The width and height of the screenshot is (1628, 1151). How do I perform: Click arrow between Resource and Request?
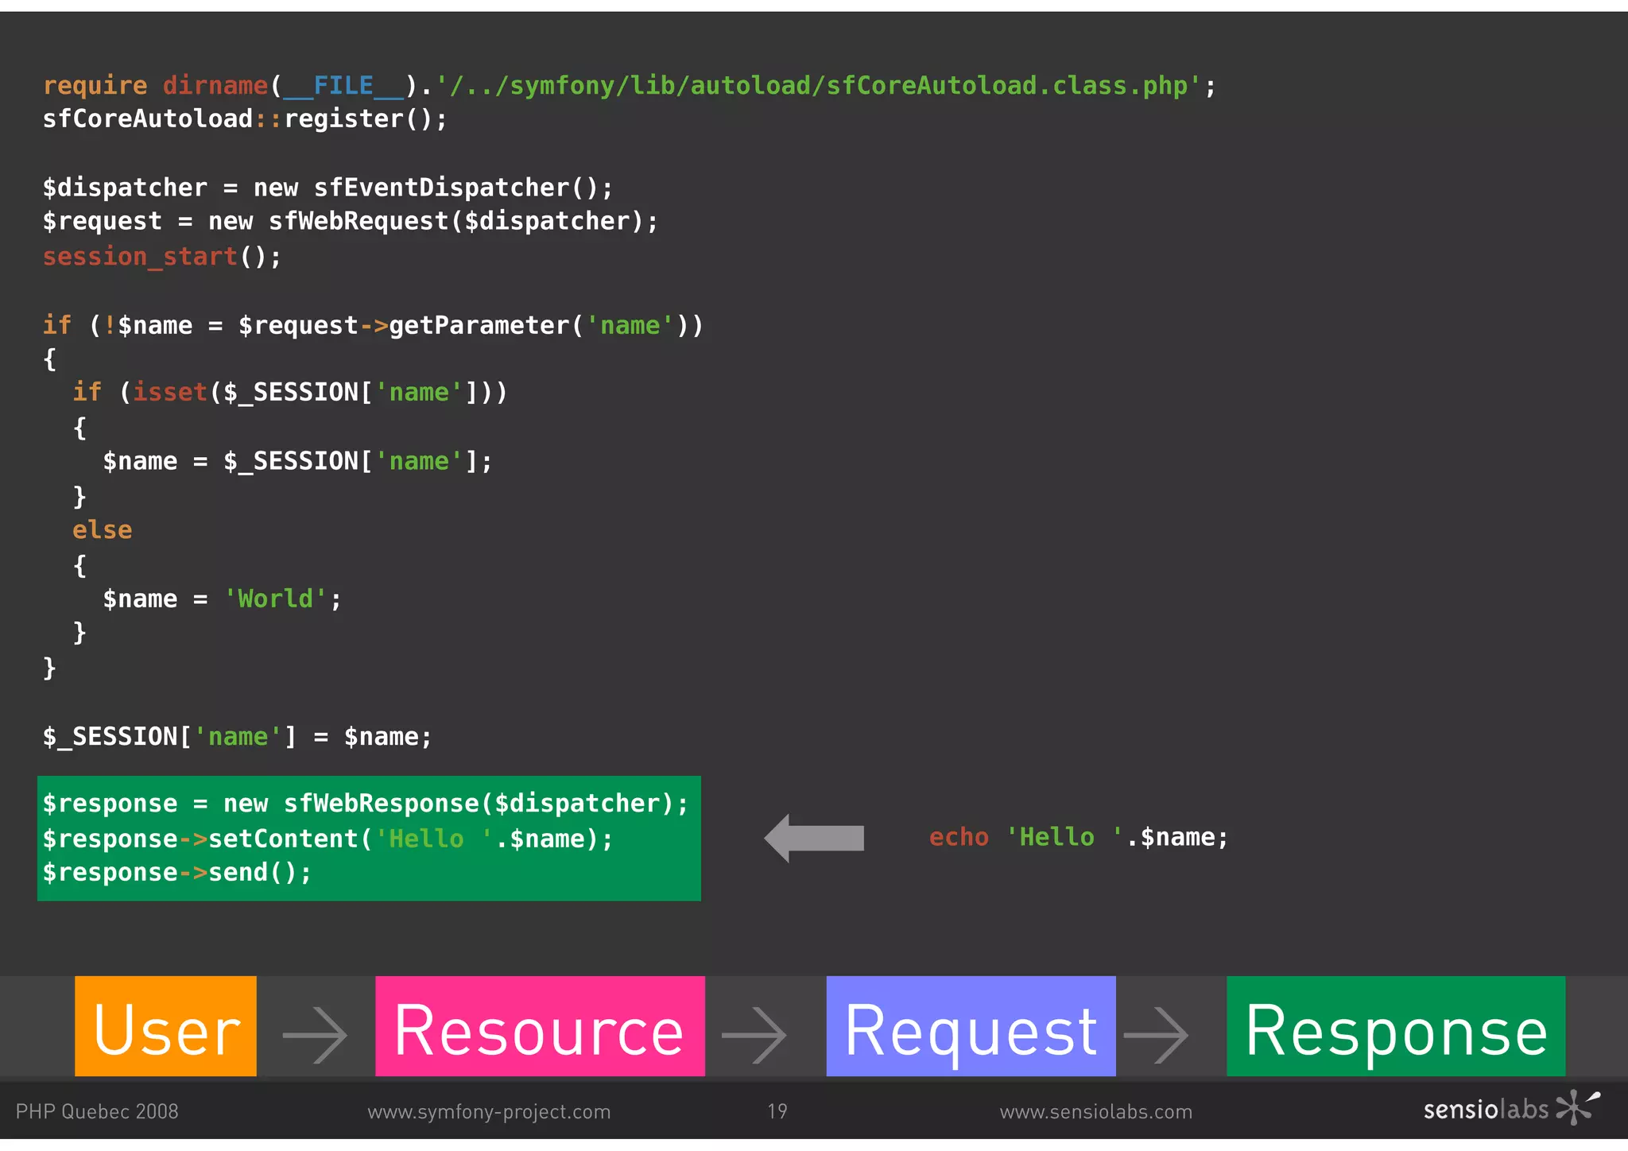754,1035
